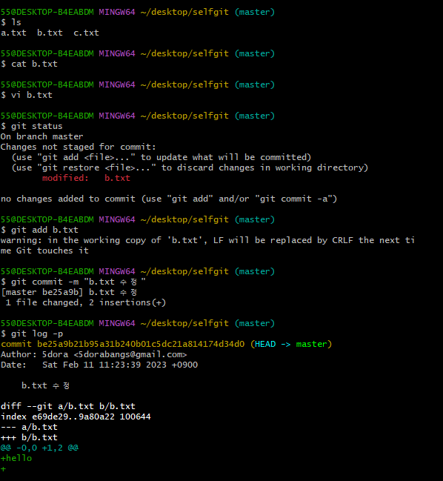Click green "master" after HEAD ->

pos(311,344)
